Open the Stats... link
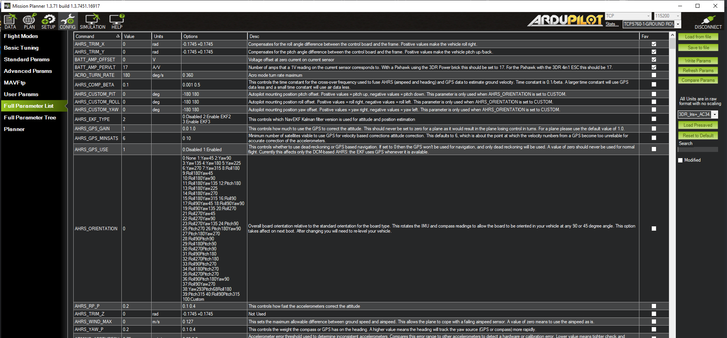Image resolution: width=727 pixels, height=338 pixels. point(612,24)
